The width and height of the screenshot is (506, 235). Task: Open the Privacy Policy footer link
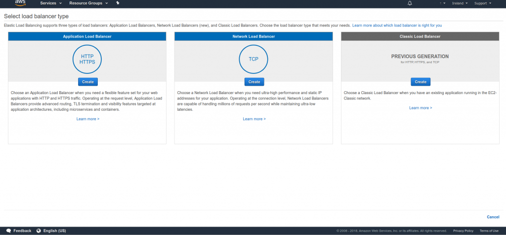[463, 231]
